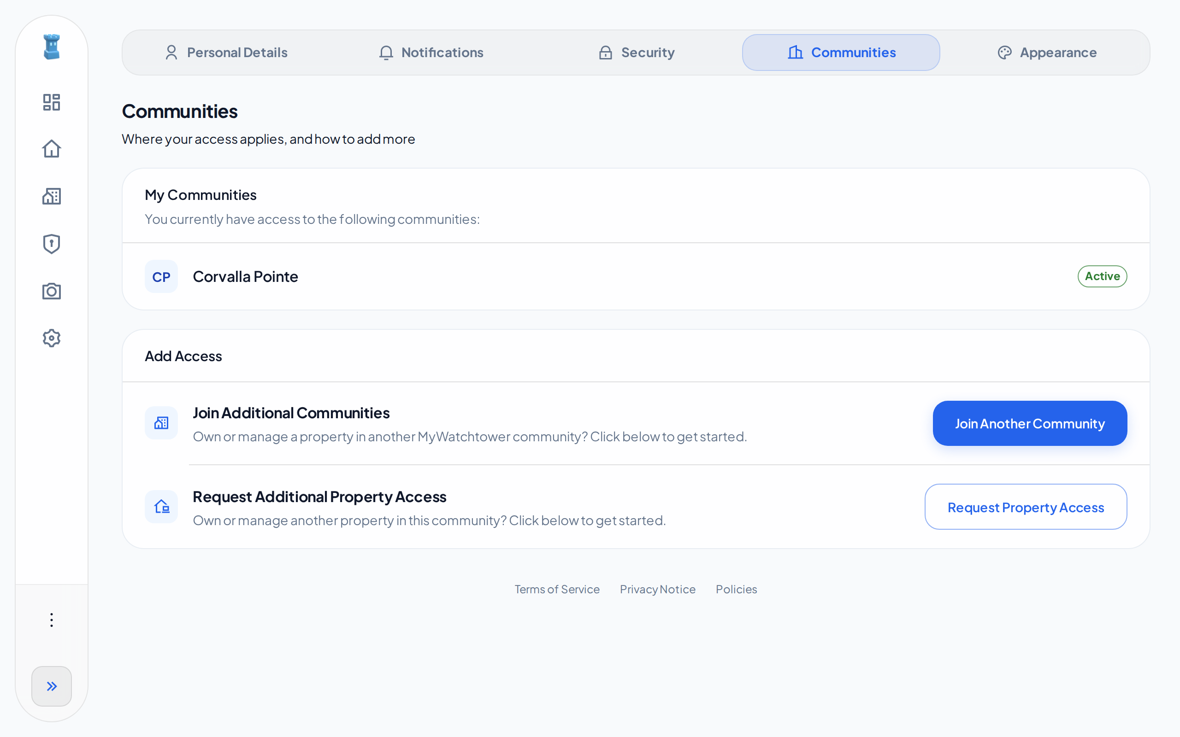Viewport: 1180px width, 737px height.
Task: Click the Join Additional Communities heading
Action: [x=291, y=413]
